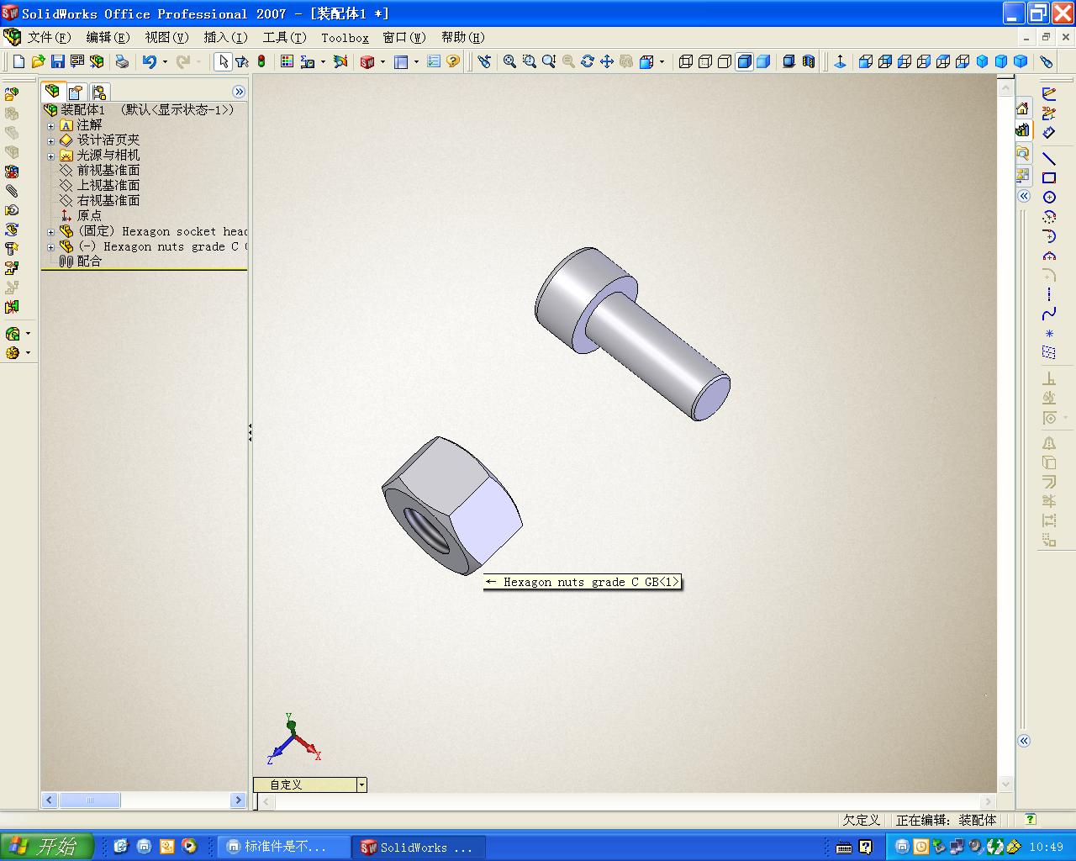Image resolution: width=1076 pixels, height=861 pixels.
Task: Click the Line sketch tool
Action: 1049,158
